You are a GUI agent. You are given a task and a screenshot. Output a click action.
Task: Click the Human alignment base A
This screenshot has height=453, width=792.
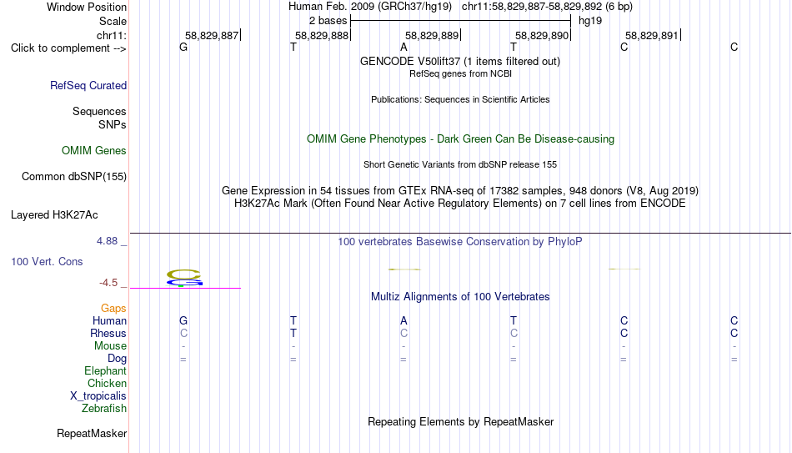pos(404,321)
